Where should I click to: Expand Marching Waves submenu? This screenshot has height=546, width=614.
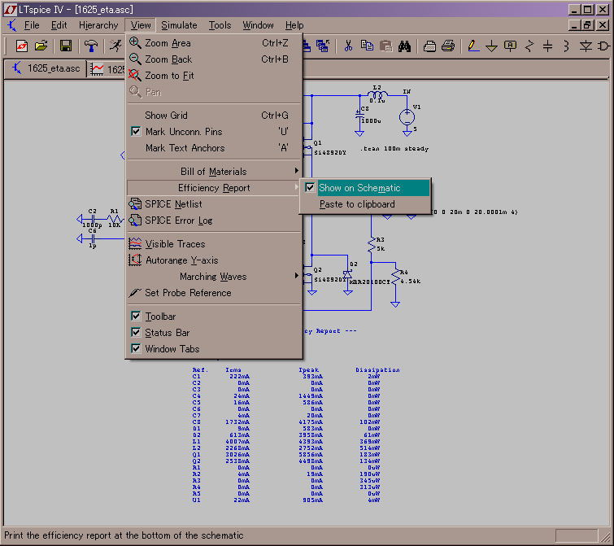[x=214, y=277]
